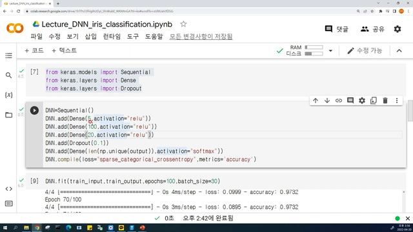This screenshot has width=413, height=232.
Task: Open the 수정 가능 editing mode menu
Action: tap(365, 50)
